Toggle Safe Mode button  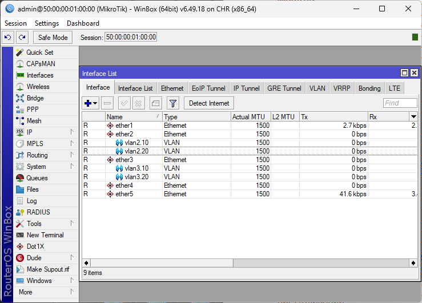click(x=53, y=38)
